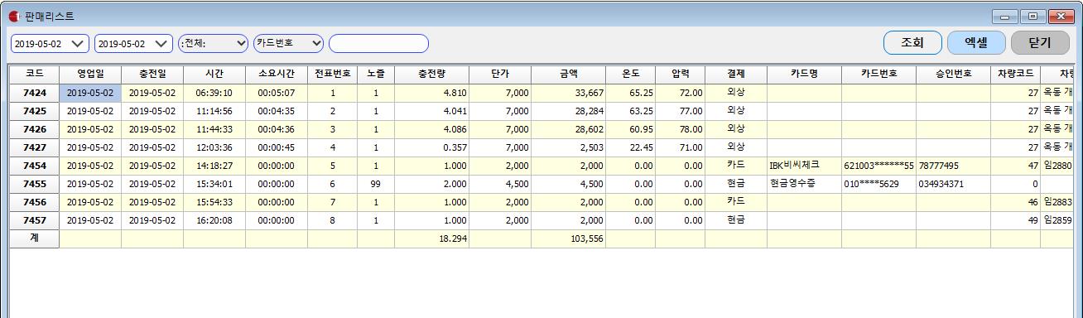The height and width of the screenshot is (318, 1083).
Task: Click the 금액 column header
Action: (x=569, y=74)
